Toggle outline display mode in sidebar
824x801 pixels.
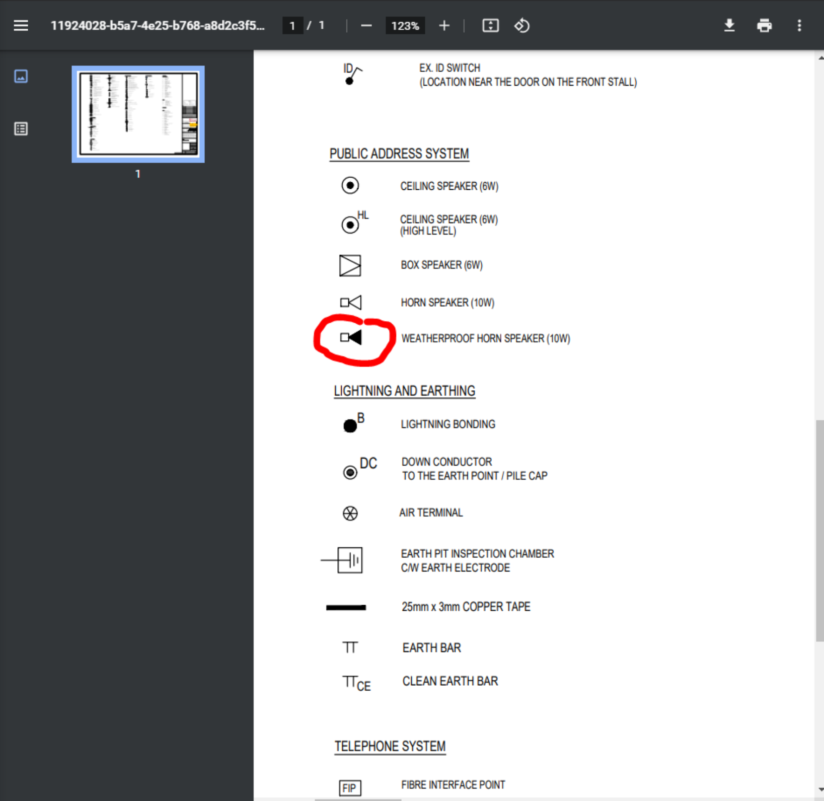(x=21, y=128)
